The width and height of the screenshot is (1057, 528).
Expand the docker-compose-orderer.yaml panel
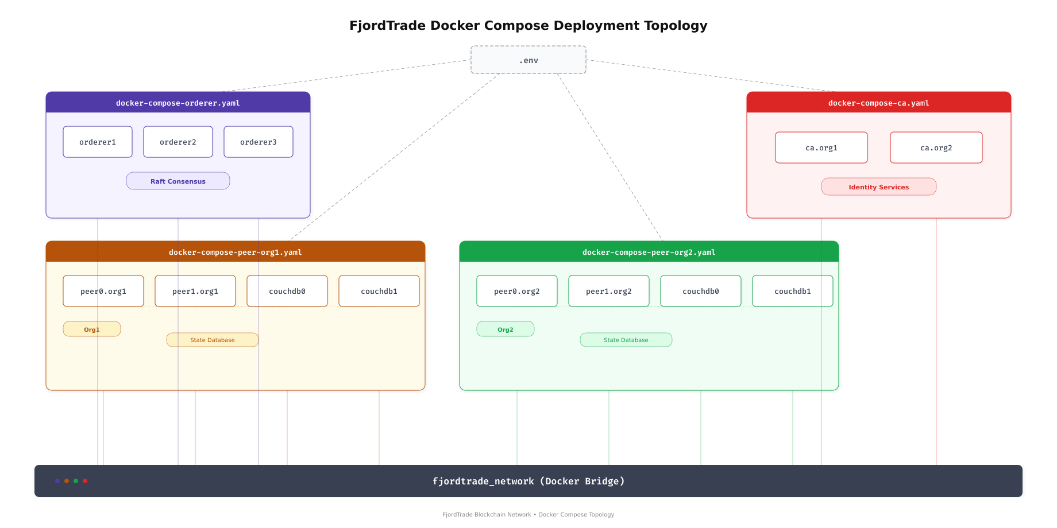(x=178, y=103)
